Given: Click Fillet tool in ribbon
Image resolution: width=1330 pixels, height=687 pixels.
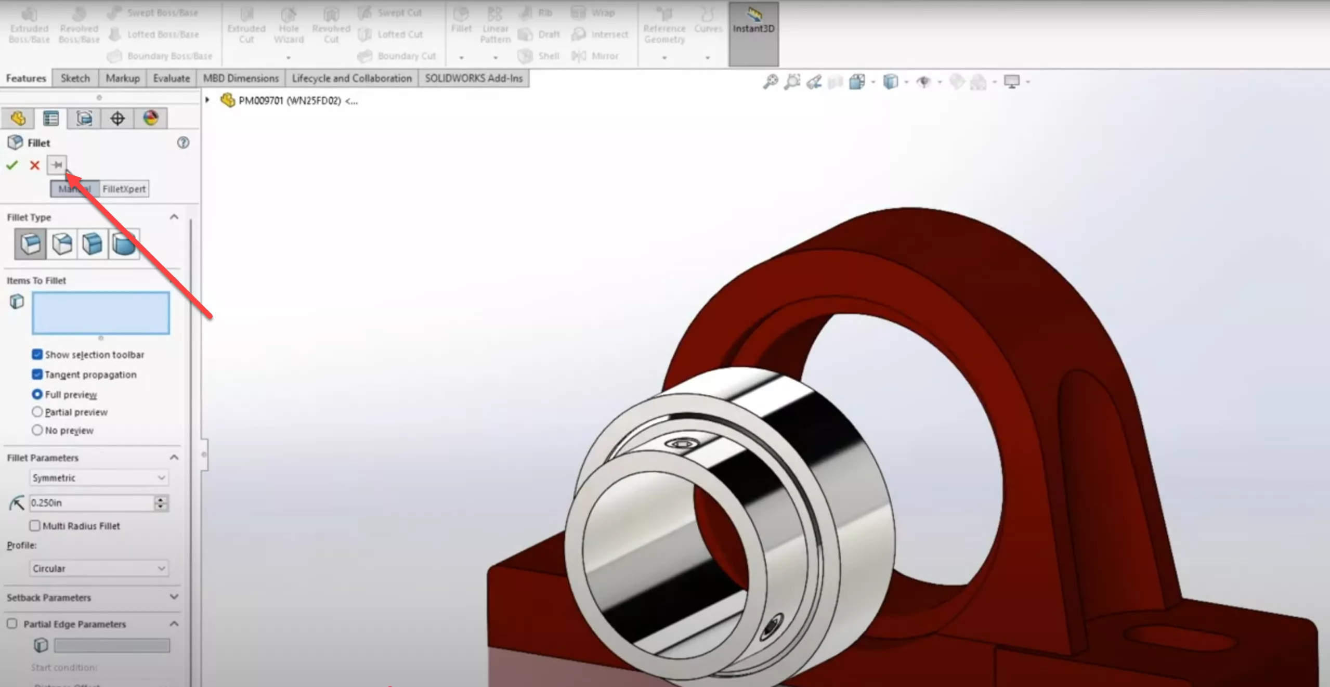Looking at the screenshot, I should click(x=461, y=21).
